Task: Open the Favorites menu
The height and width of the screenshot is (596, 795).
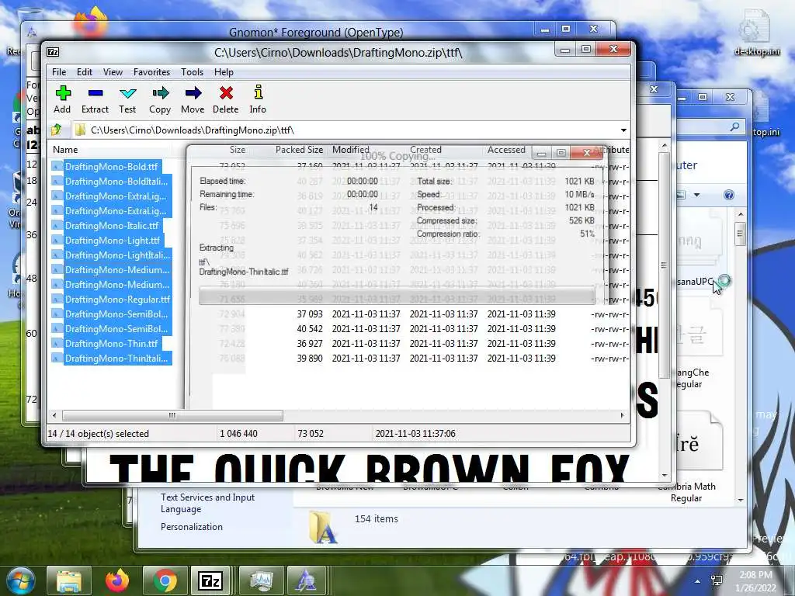Action: click(x=151, y=72)
